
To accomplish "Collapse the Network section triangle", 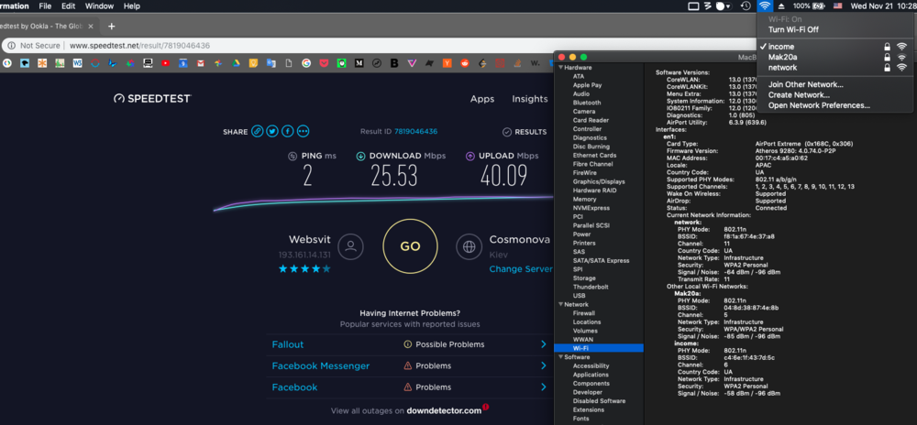I will (560, 305).
